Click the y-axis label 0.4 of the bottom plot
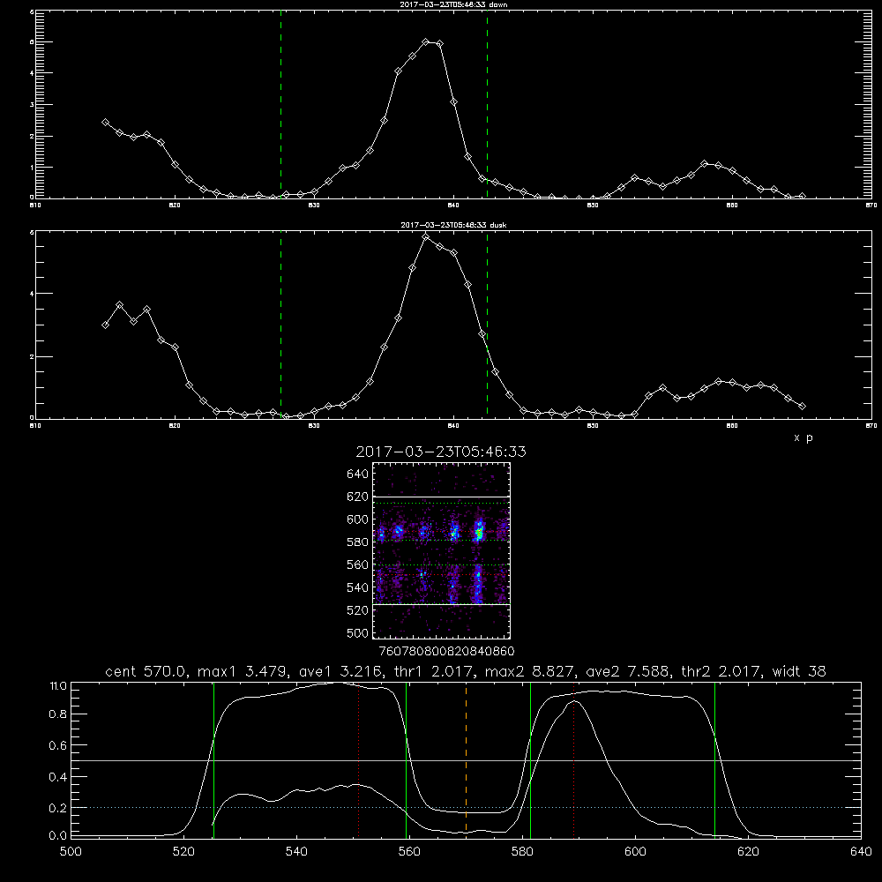 [58, 777]
